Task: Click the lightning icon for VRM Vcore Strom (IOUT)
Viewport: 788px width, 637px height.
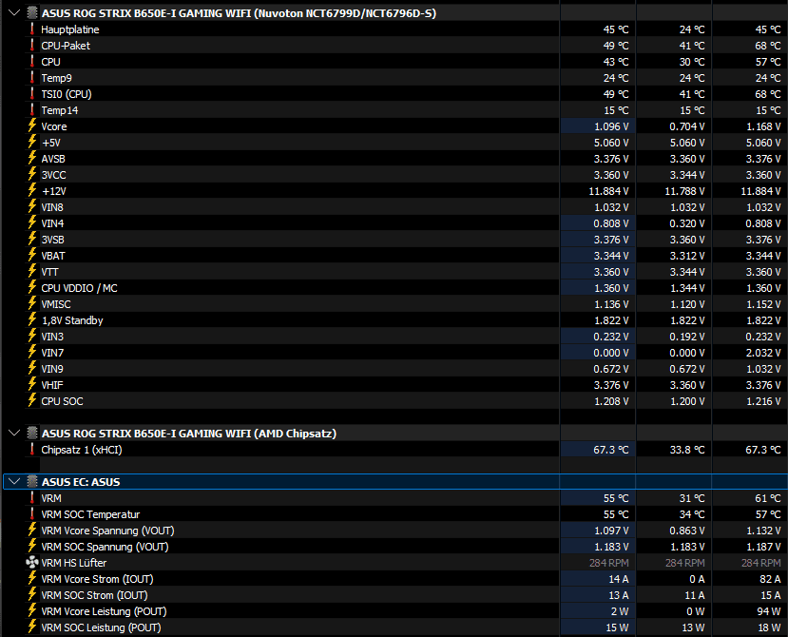Action: pos(32,579)
